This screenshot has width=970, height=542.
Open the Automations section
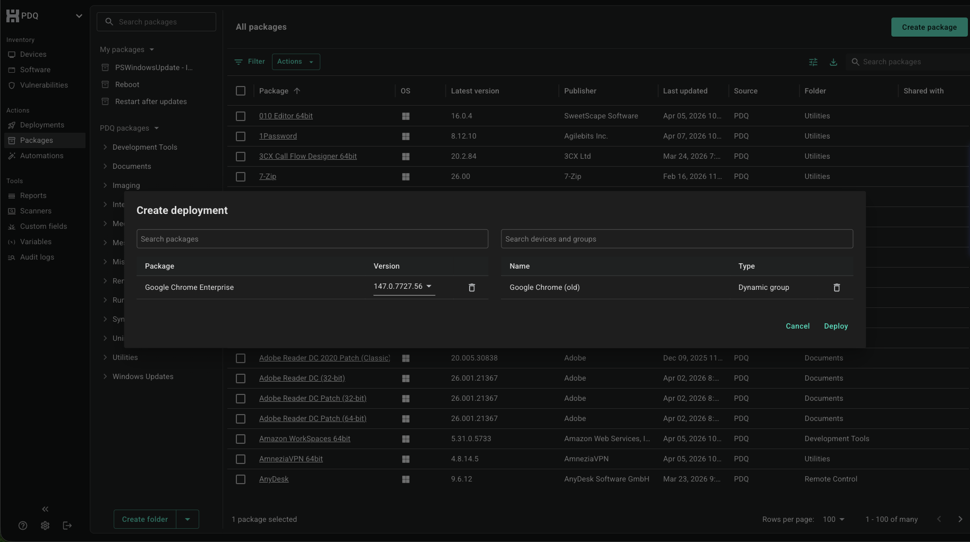[x=41, y=156]
